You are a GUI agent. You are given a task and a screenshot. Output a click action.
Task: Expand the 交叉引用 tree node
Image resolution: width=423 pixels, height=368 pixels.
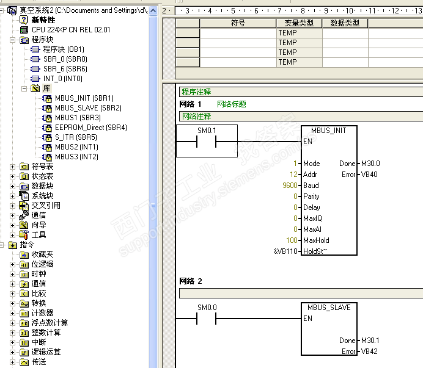tap(12, 206)
